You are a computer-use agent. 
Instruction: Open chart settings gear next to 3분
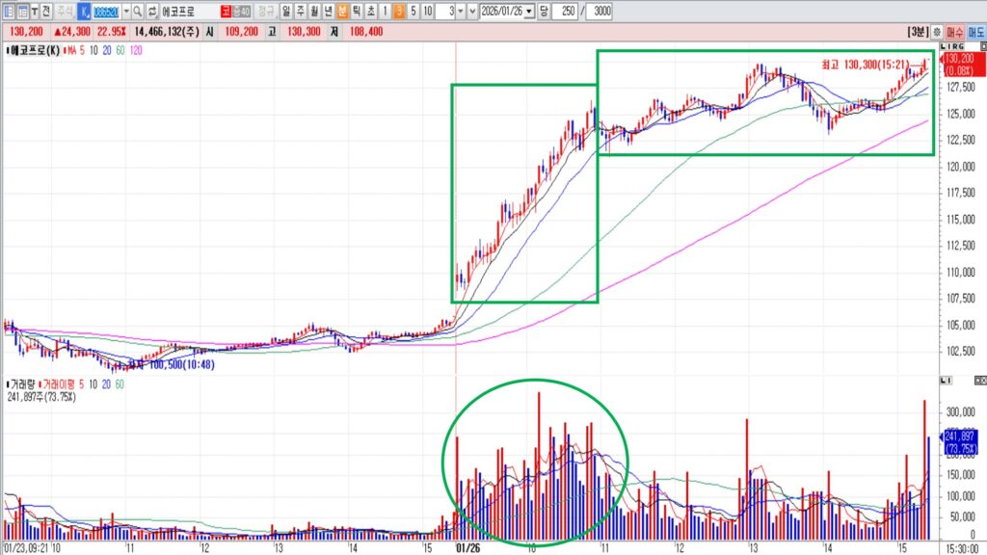coord(936,32)
